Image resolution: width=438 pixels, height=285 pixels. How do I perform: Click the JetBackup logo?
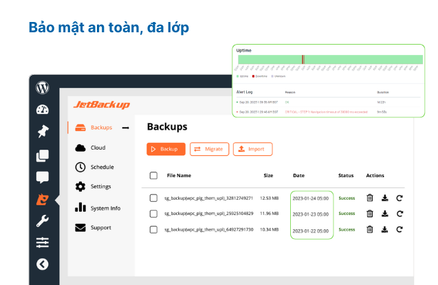click(102, 104)
